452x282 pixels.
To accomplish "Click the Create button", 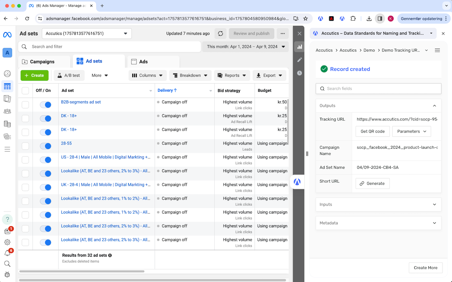I will tap(34, 75).
